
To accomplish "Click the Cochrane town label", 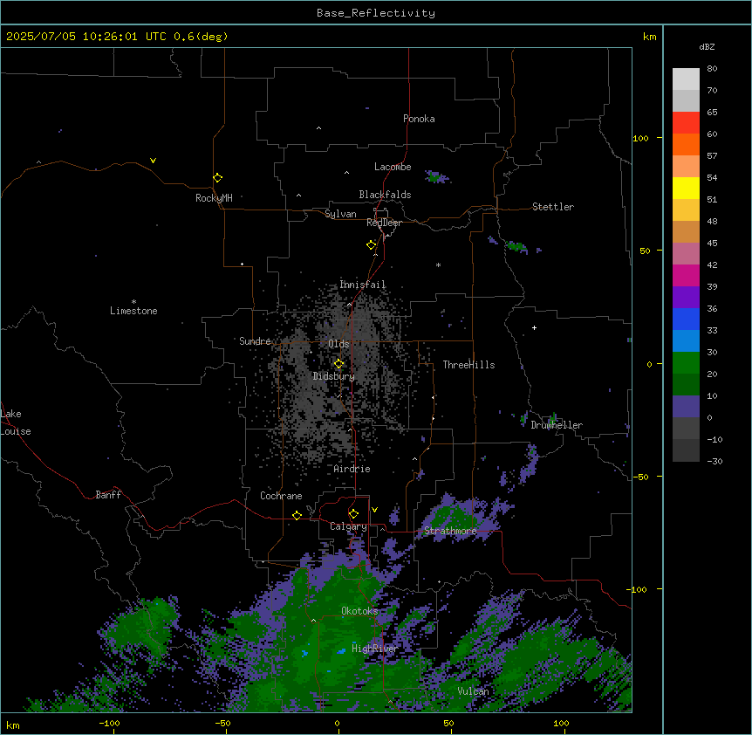I will coord(281,496).
